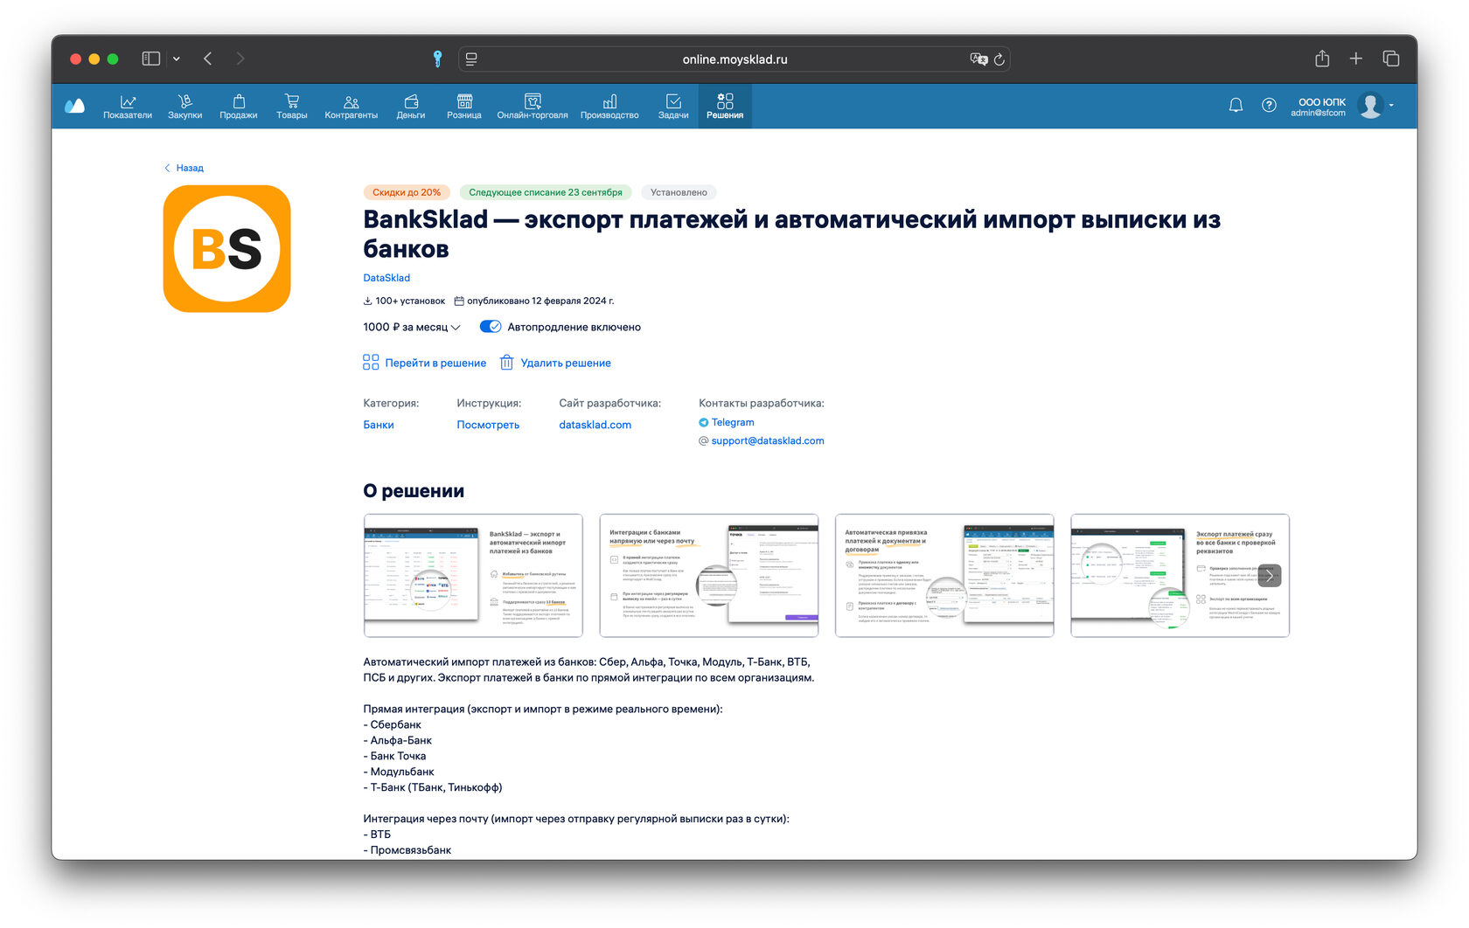
Task: Open the Share menu
Action: 1322,59
